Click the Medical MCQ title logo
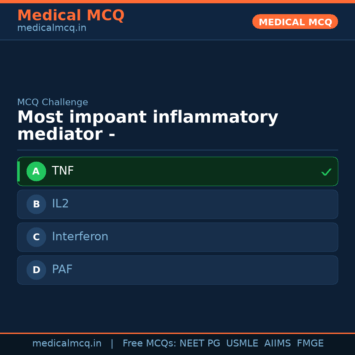The image size is (355, 355). (x=71, y=15)
